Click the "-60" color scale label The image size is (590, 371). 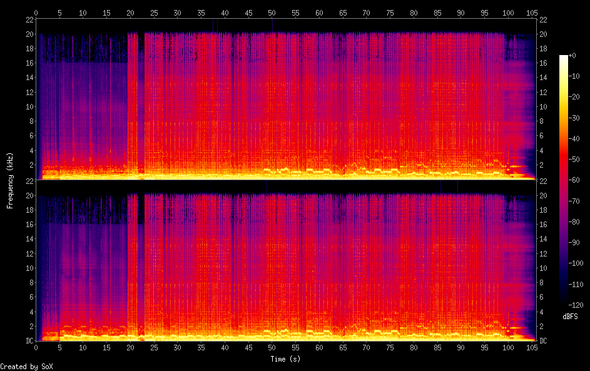pyautogui.click(x=574, y=180)
